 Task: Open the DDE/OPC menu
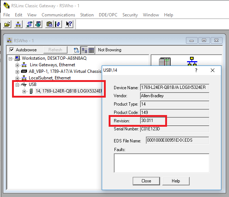pyautogui.click(x=108, y=15)
